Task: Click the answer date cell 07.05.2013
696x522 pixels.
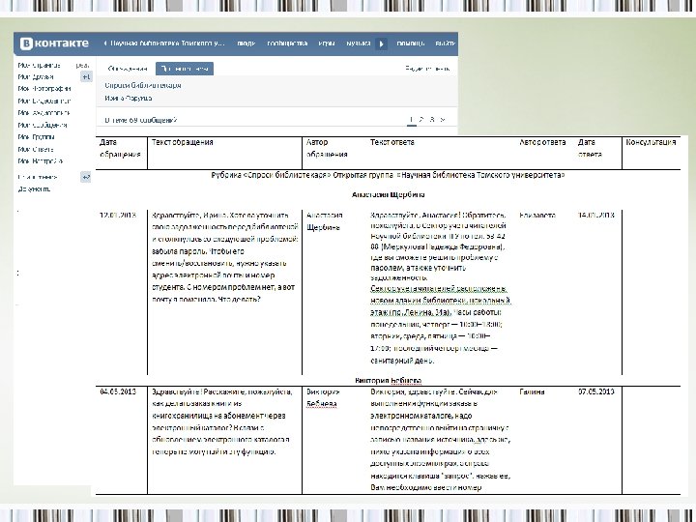Action: click(x=596, y=391)
